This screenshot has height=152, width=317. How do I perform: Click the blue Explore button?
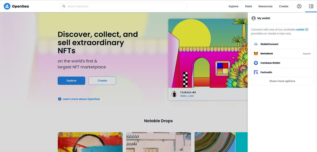click(71, 81)
